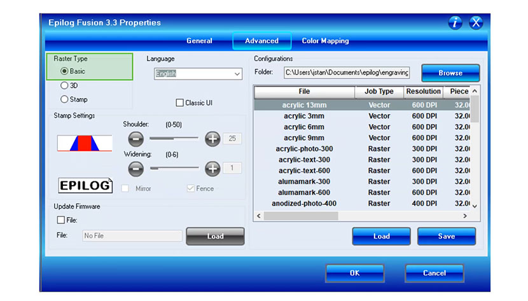
Task: Click the Shoulder plus button
Action: pos(212,138)
